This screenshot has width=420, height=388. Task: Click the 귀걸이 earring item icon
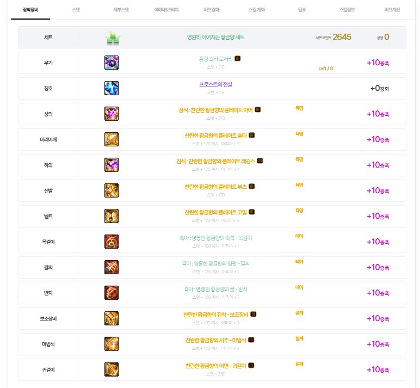pyautogui.click(x=112, y=369)
